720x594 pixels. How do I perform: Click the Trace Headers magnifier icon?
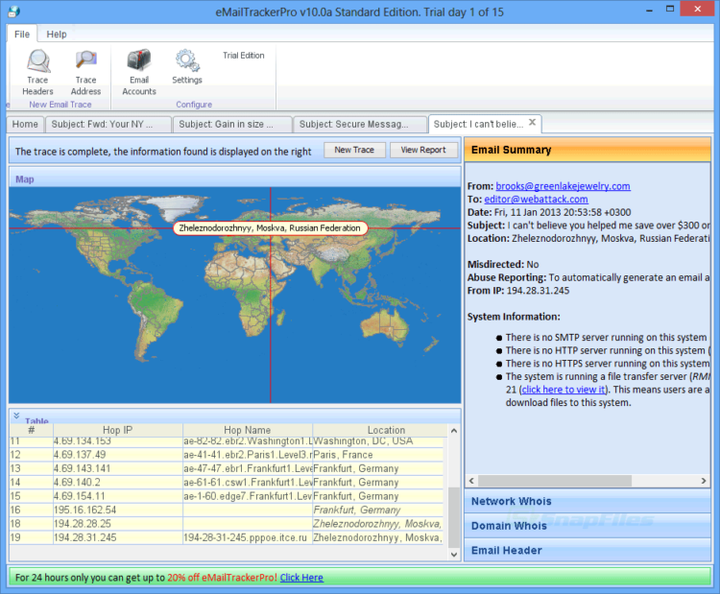pyautogui.click(x=38, y=61)
